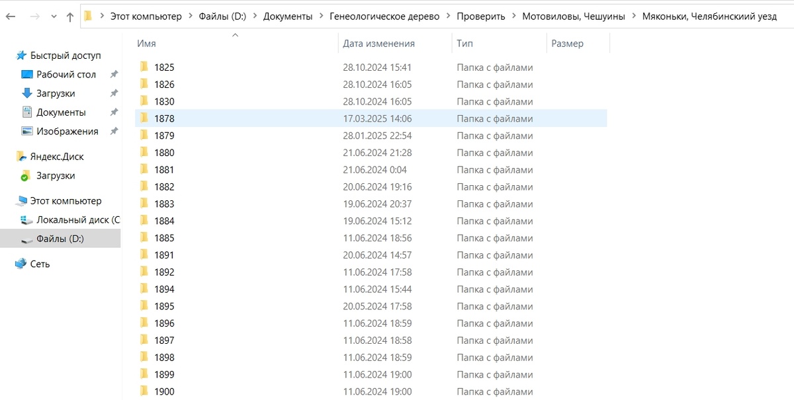Select Файлы (D:) drive in sidebar
Image resolution: width=794 pixels, height=400 pixels.
(x=60, y=238)
